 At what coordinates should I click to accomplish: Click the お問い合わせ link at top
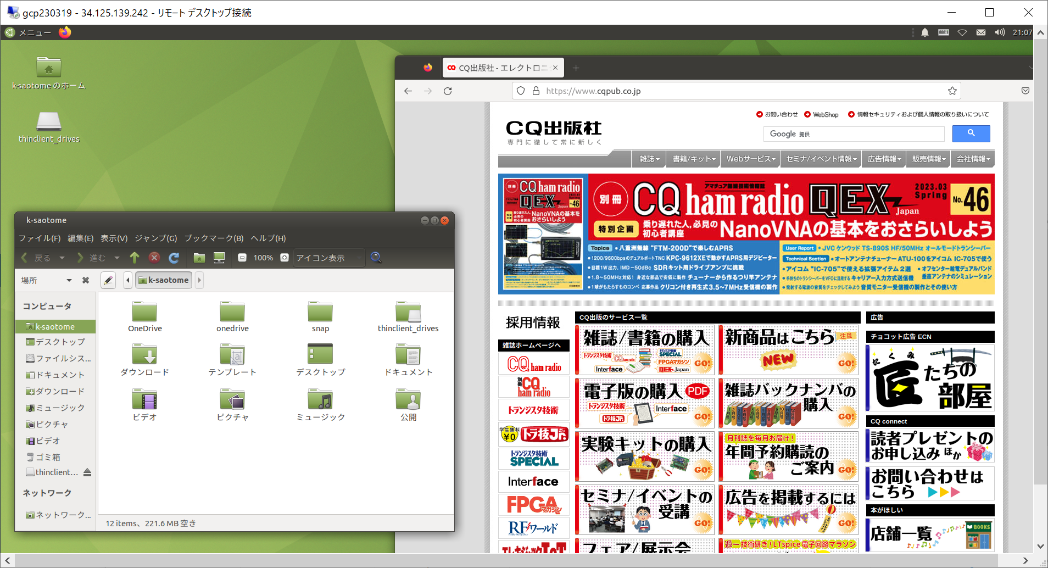click(x=777, y=114)
